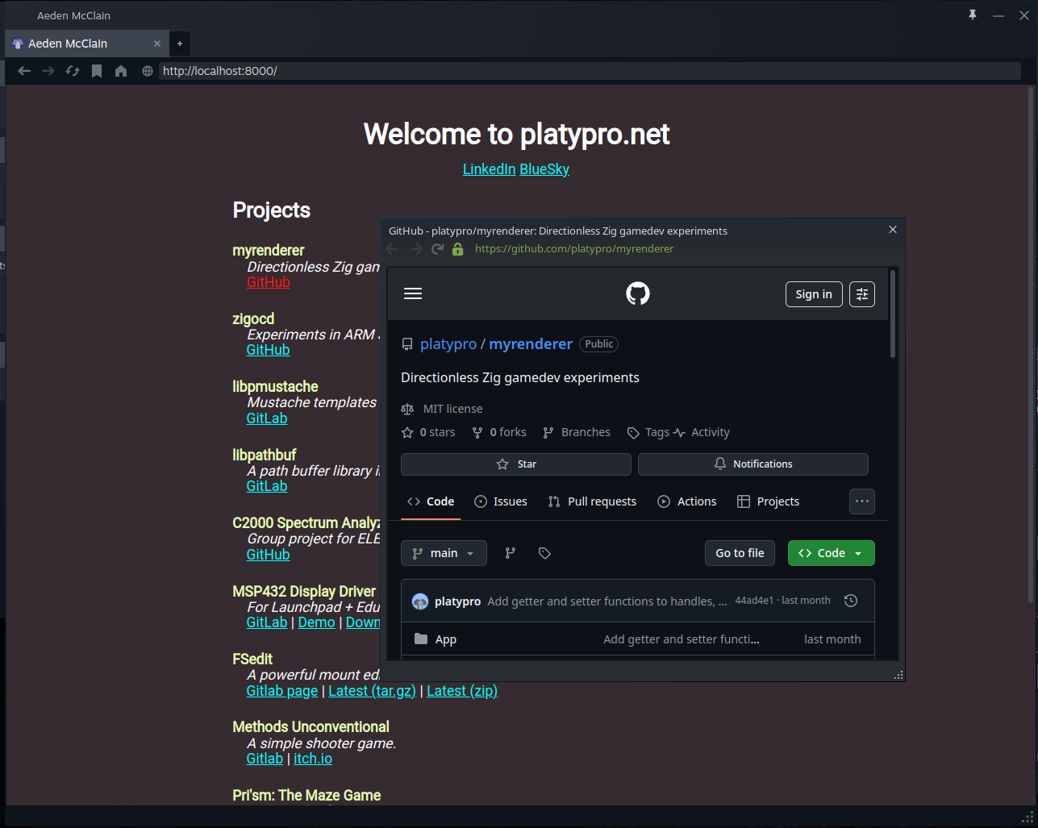The image size is (1038, 828).
Task: Click the green lock icon in the popup
Action: click(x=458, y=249)
